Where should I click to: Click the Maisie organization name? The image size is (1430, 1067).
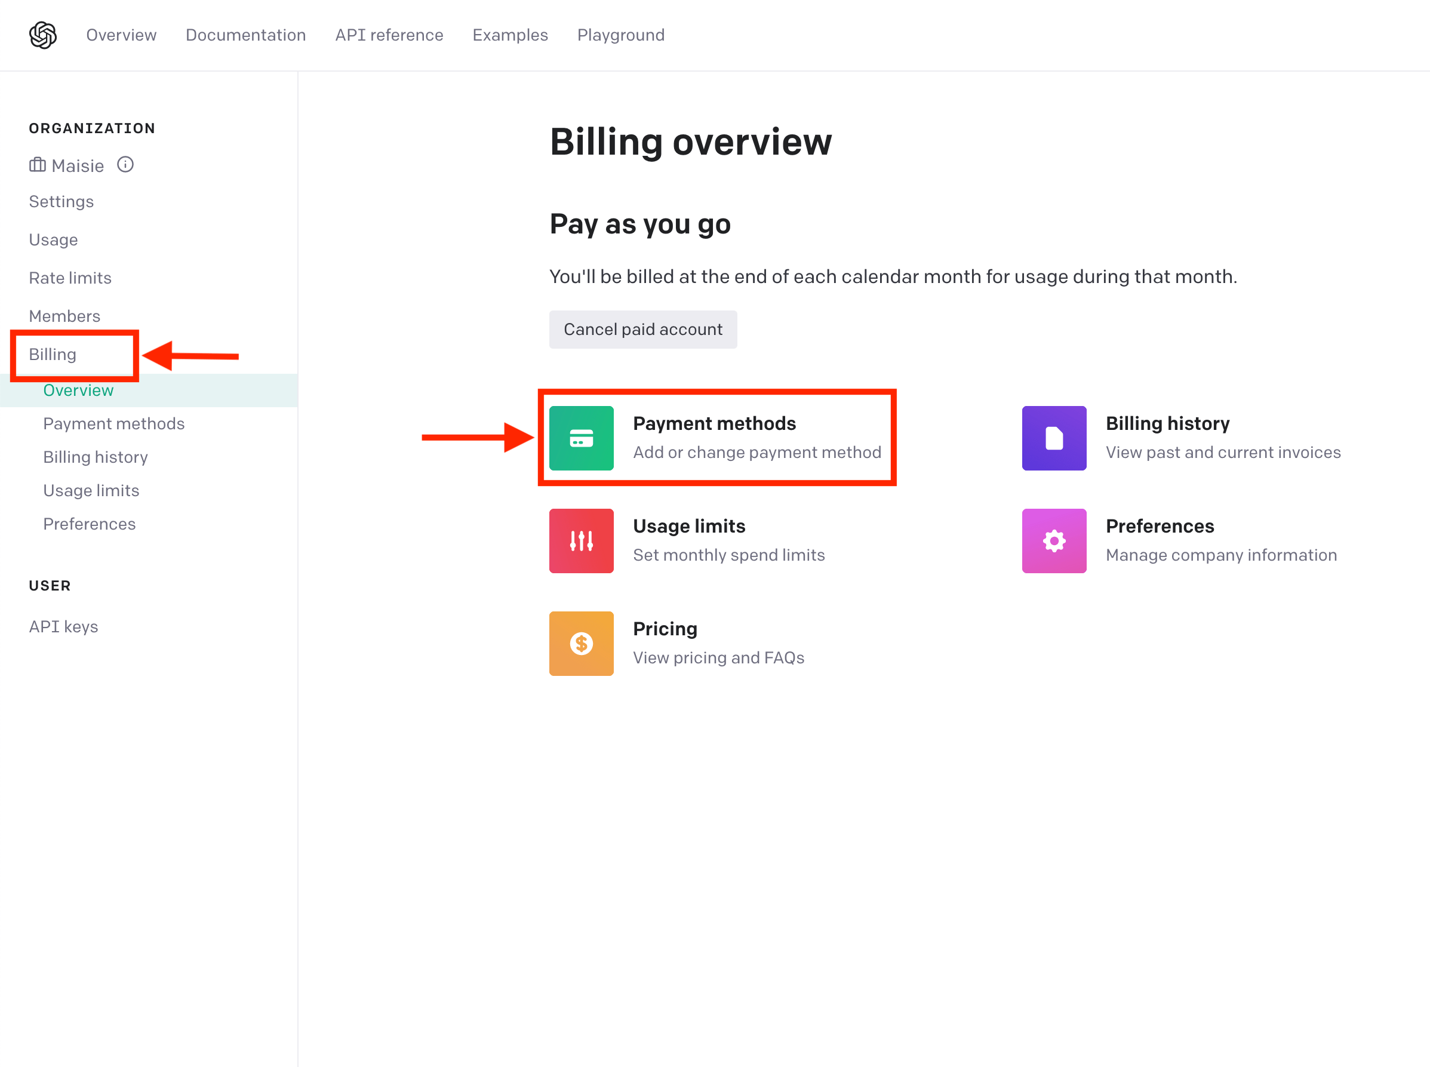tap(78, 166)
